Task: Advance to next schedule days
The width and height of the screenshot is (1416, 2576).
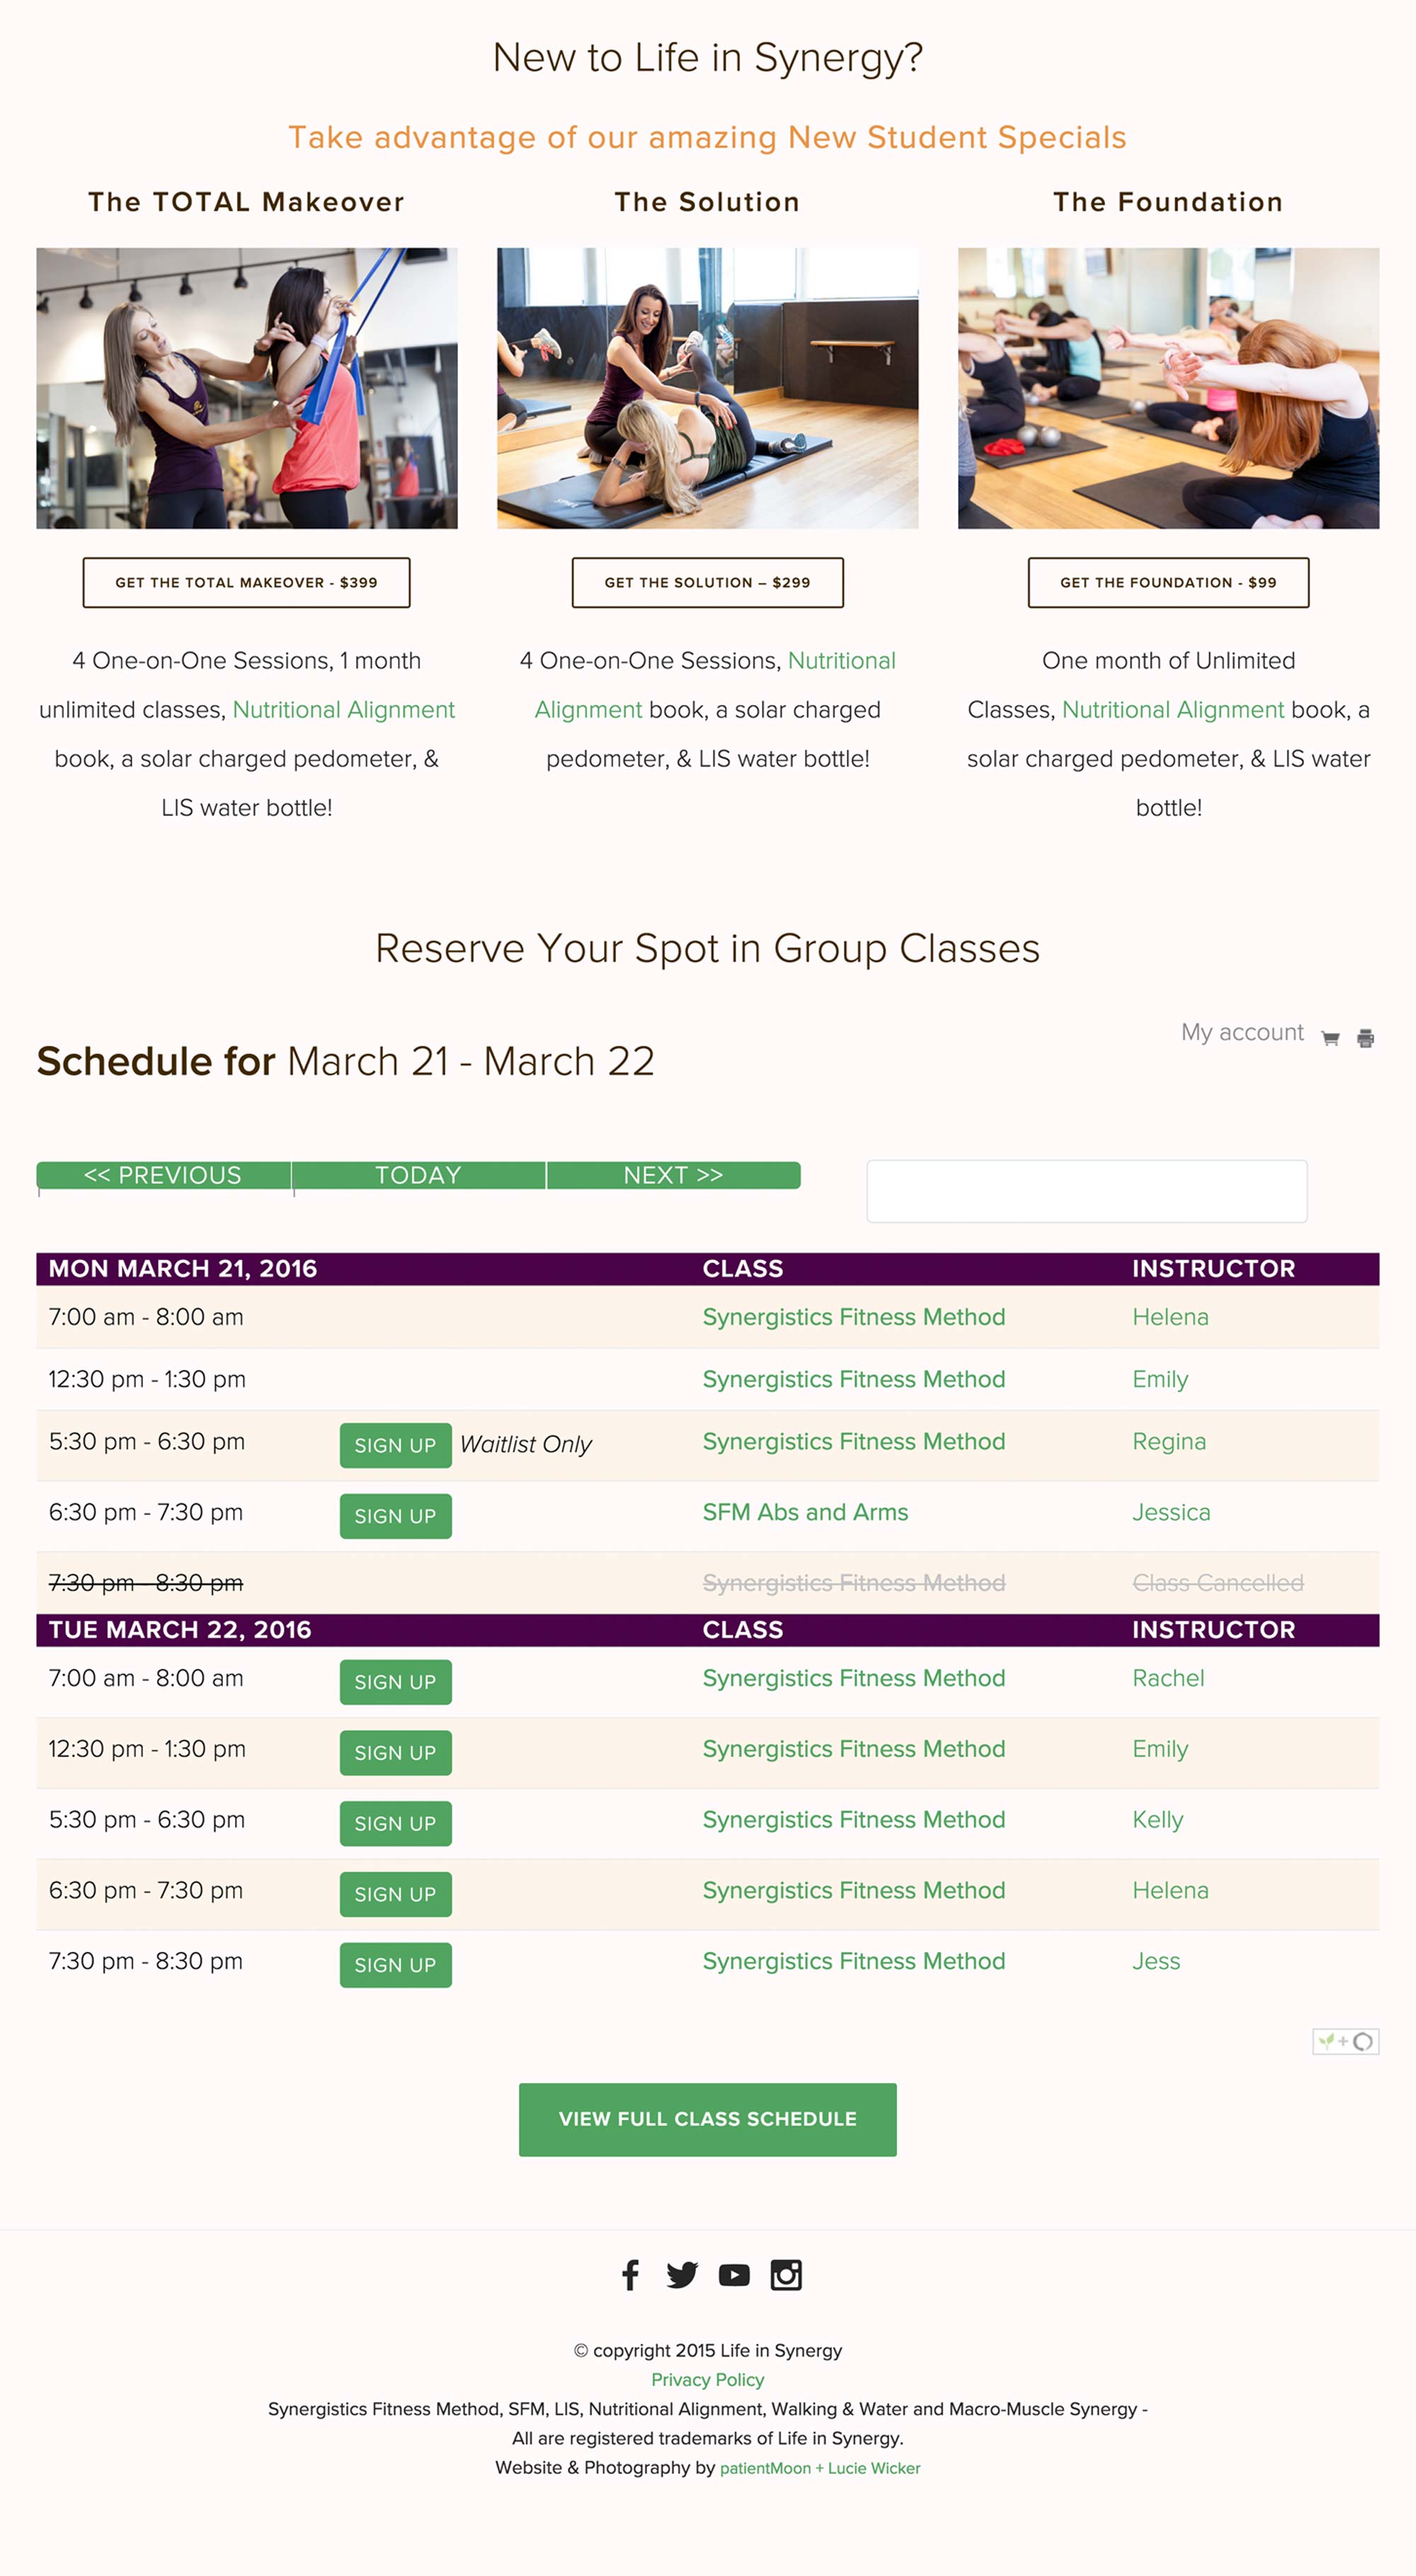Action: point(673,1175)
